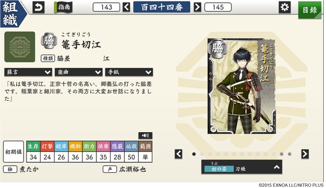This screenshot has width=326, height=188.
Task: Expand the 録言 dropdown
Action: tap(28, 72)
